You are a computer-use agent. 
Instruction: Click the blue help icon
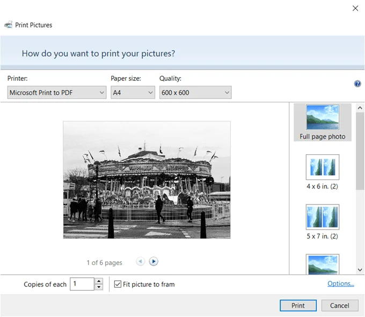[x=357, y=84]
